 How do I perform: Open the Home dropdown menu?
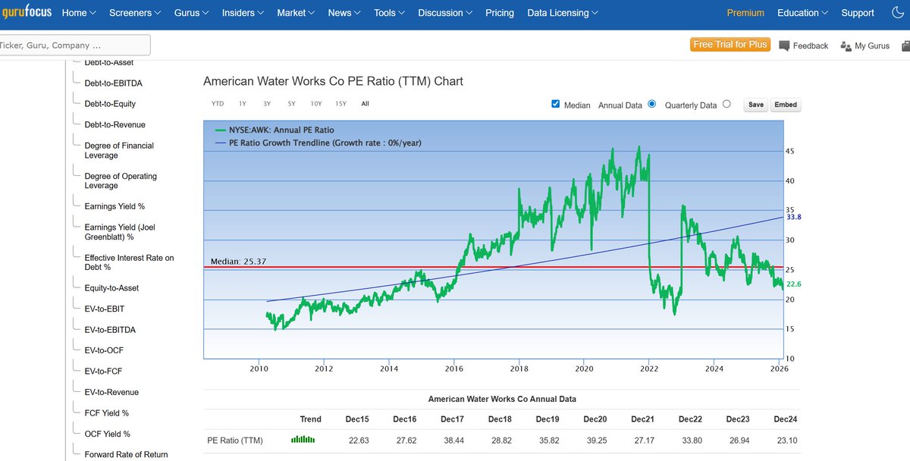click(79, 13)
